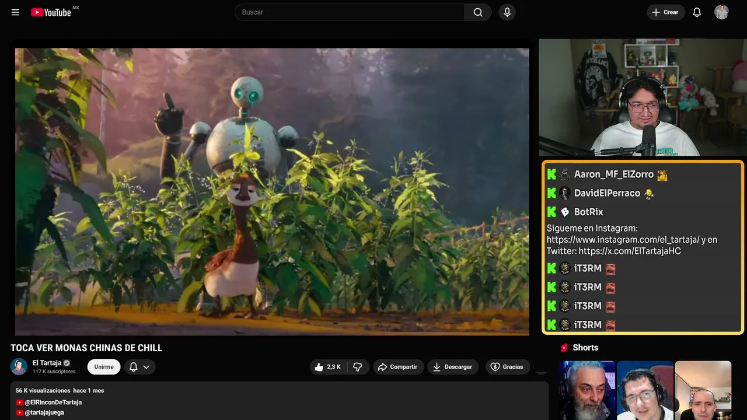747x420 pixels.
Task: Open the account avatar menu
Action: point(721,12)
